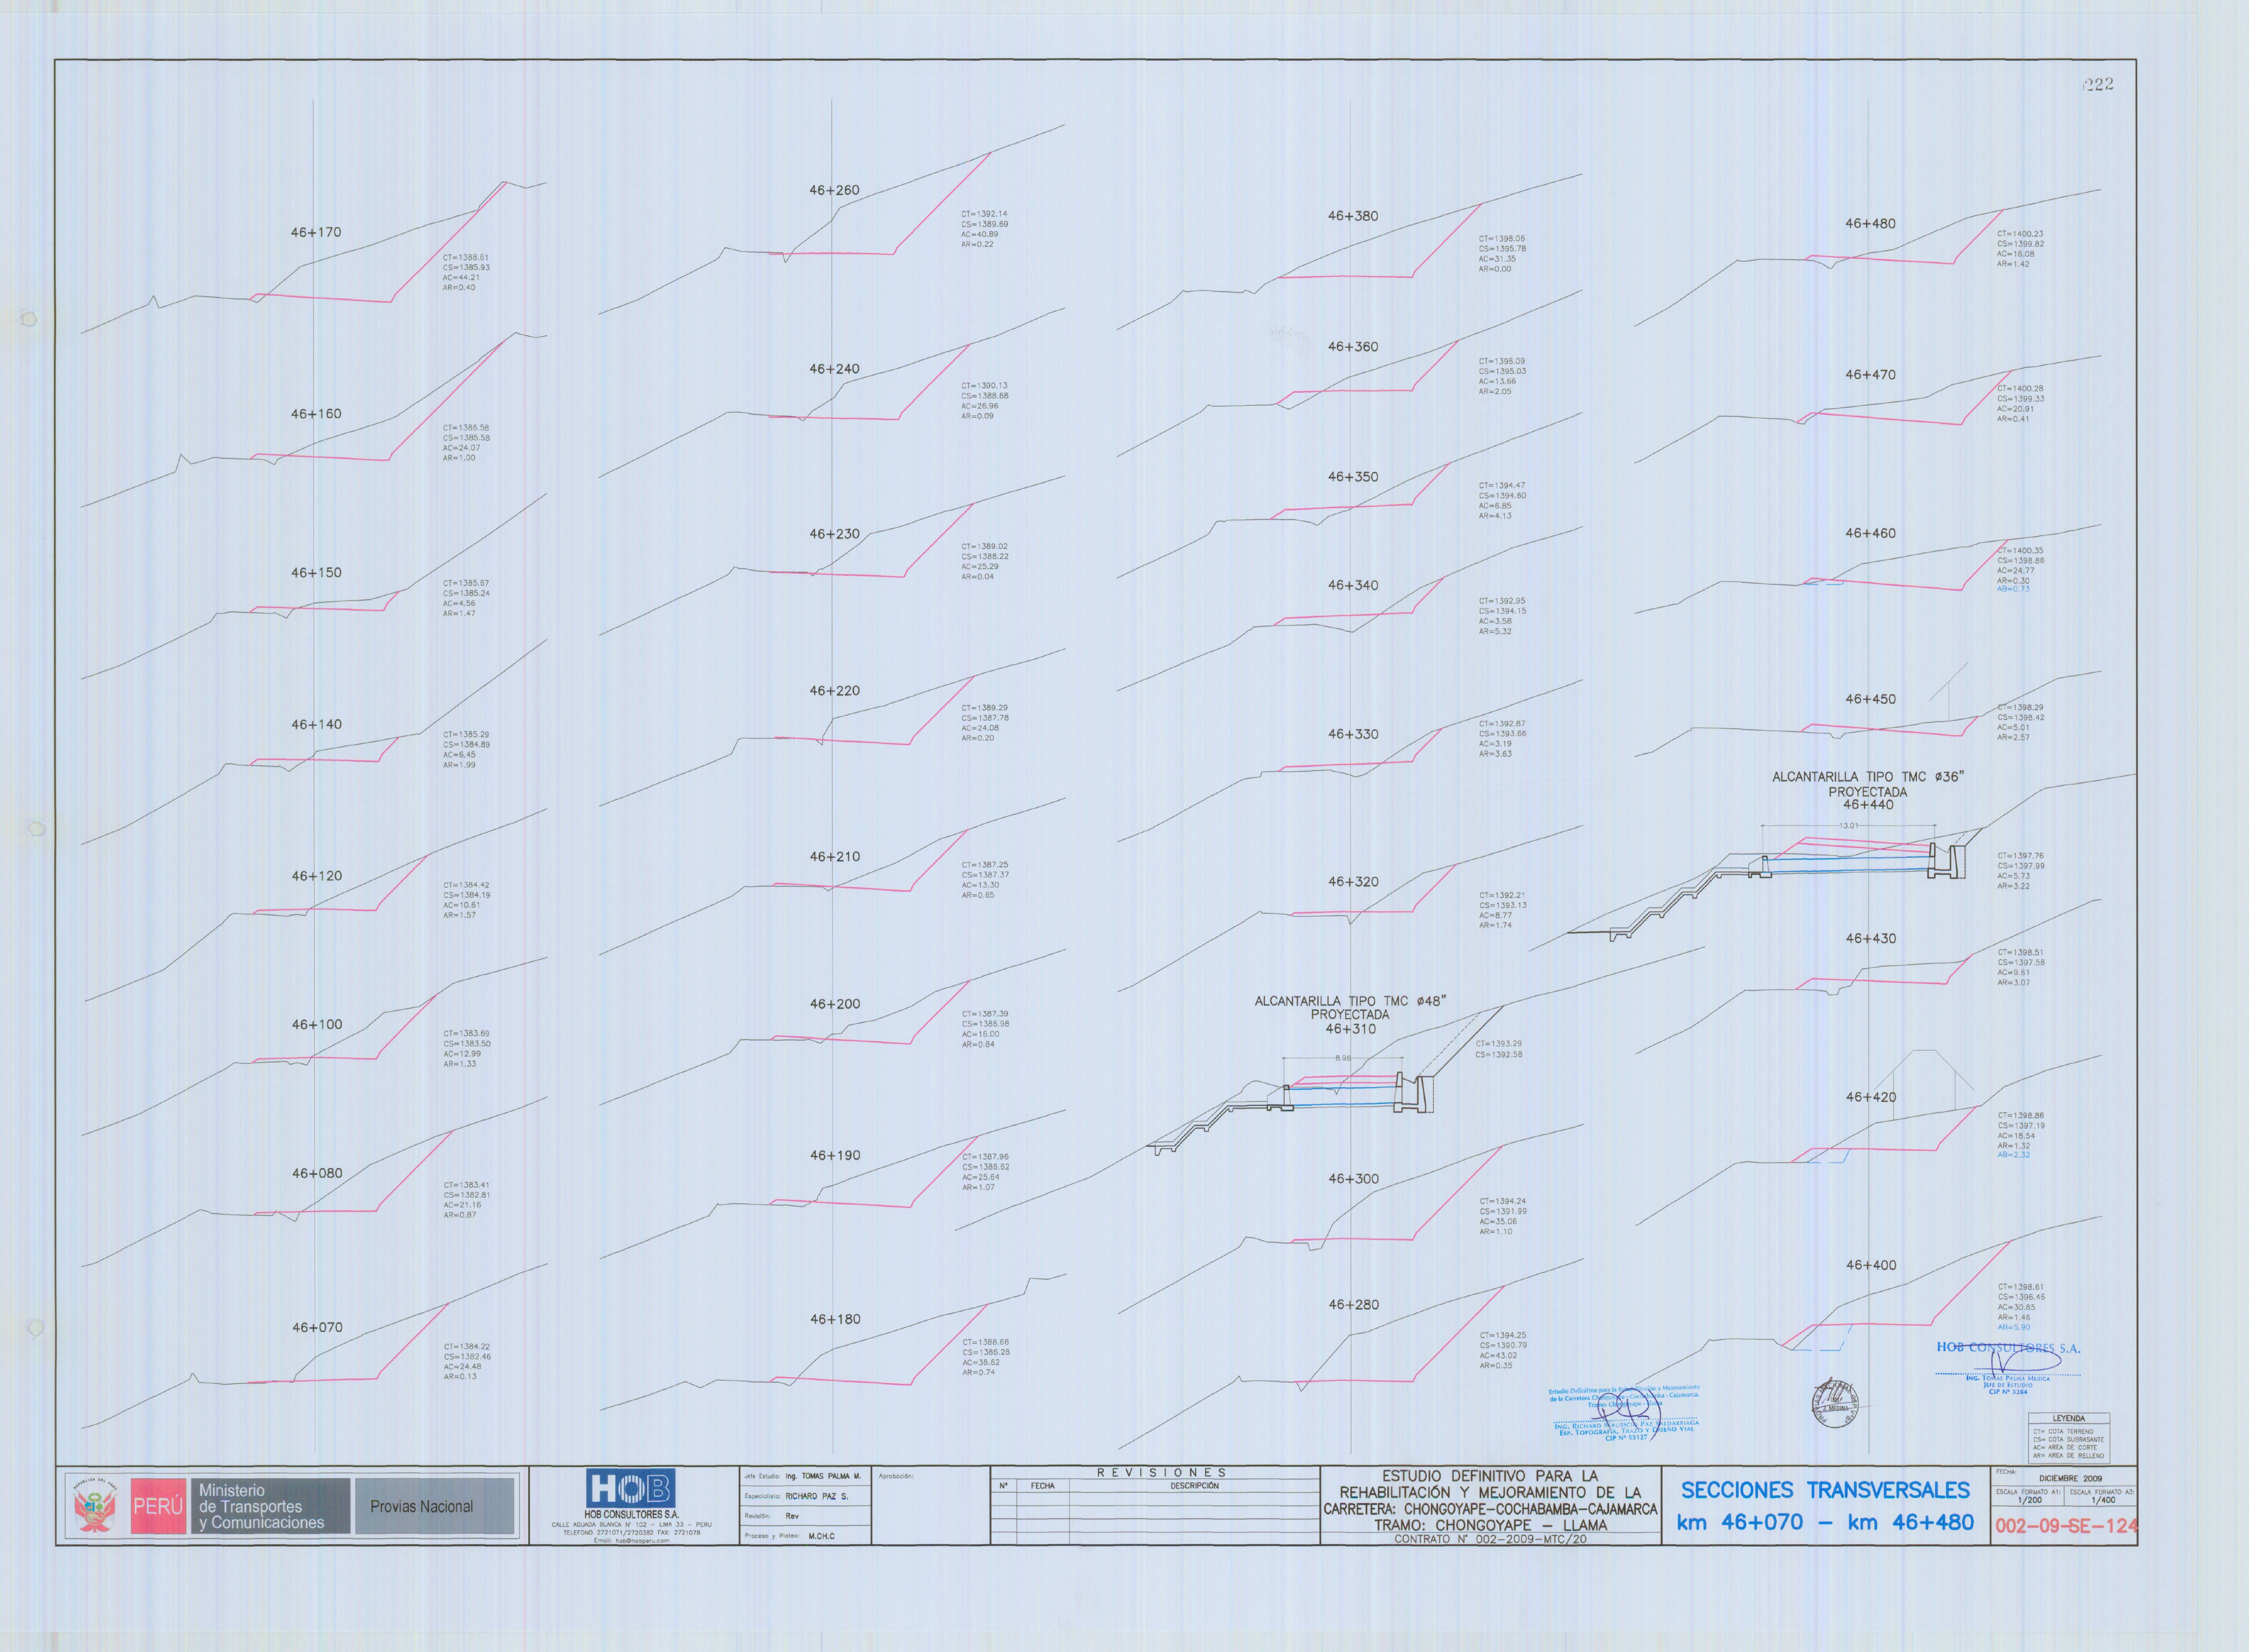This screenshot has height=1652, width=2249.
Task: Select the station label 46+080
Action: pyautogui.click(x=317, y=1173)
